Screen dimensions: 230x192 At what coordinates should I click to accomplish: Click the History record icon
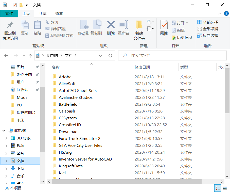pyautogui.click(x=174, y=38)
